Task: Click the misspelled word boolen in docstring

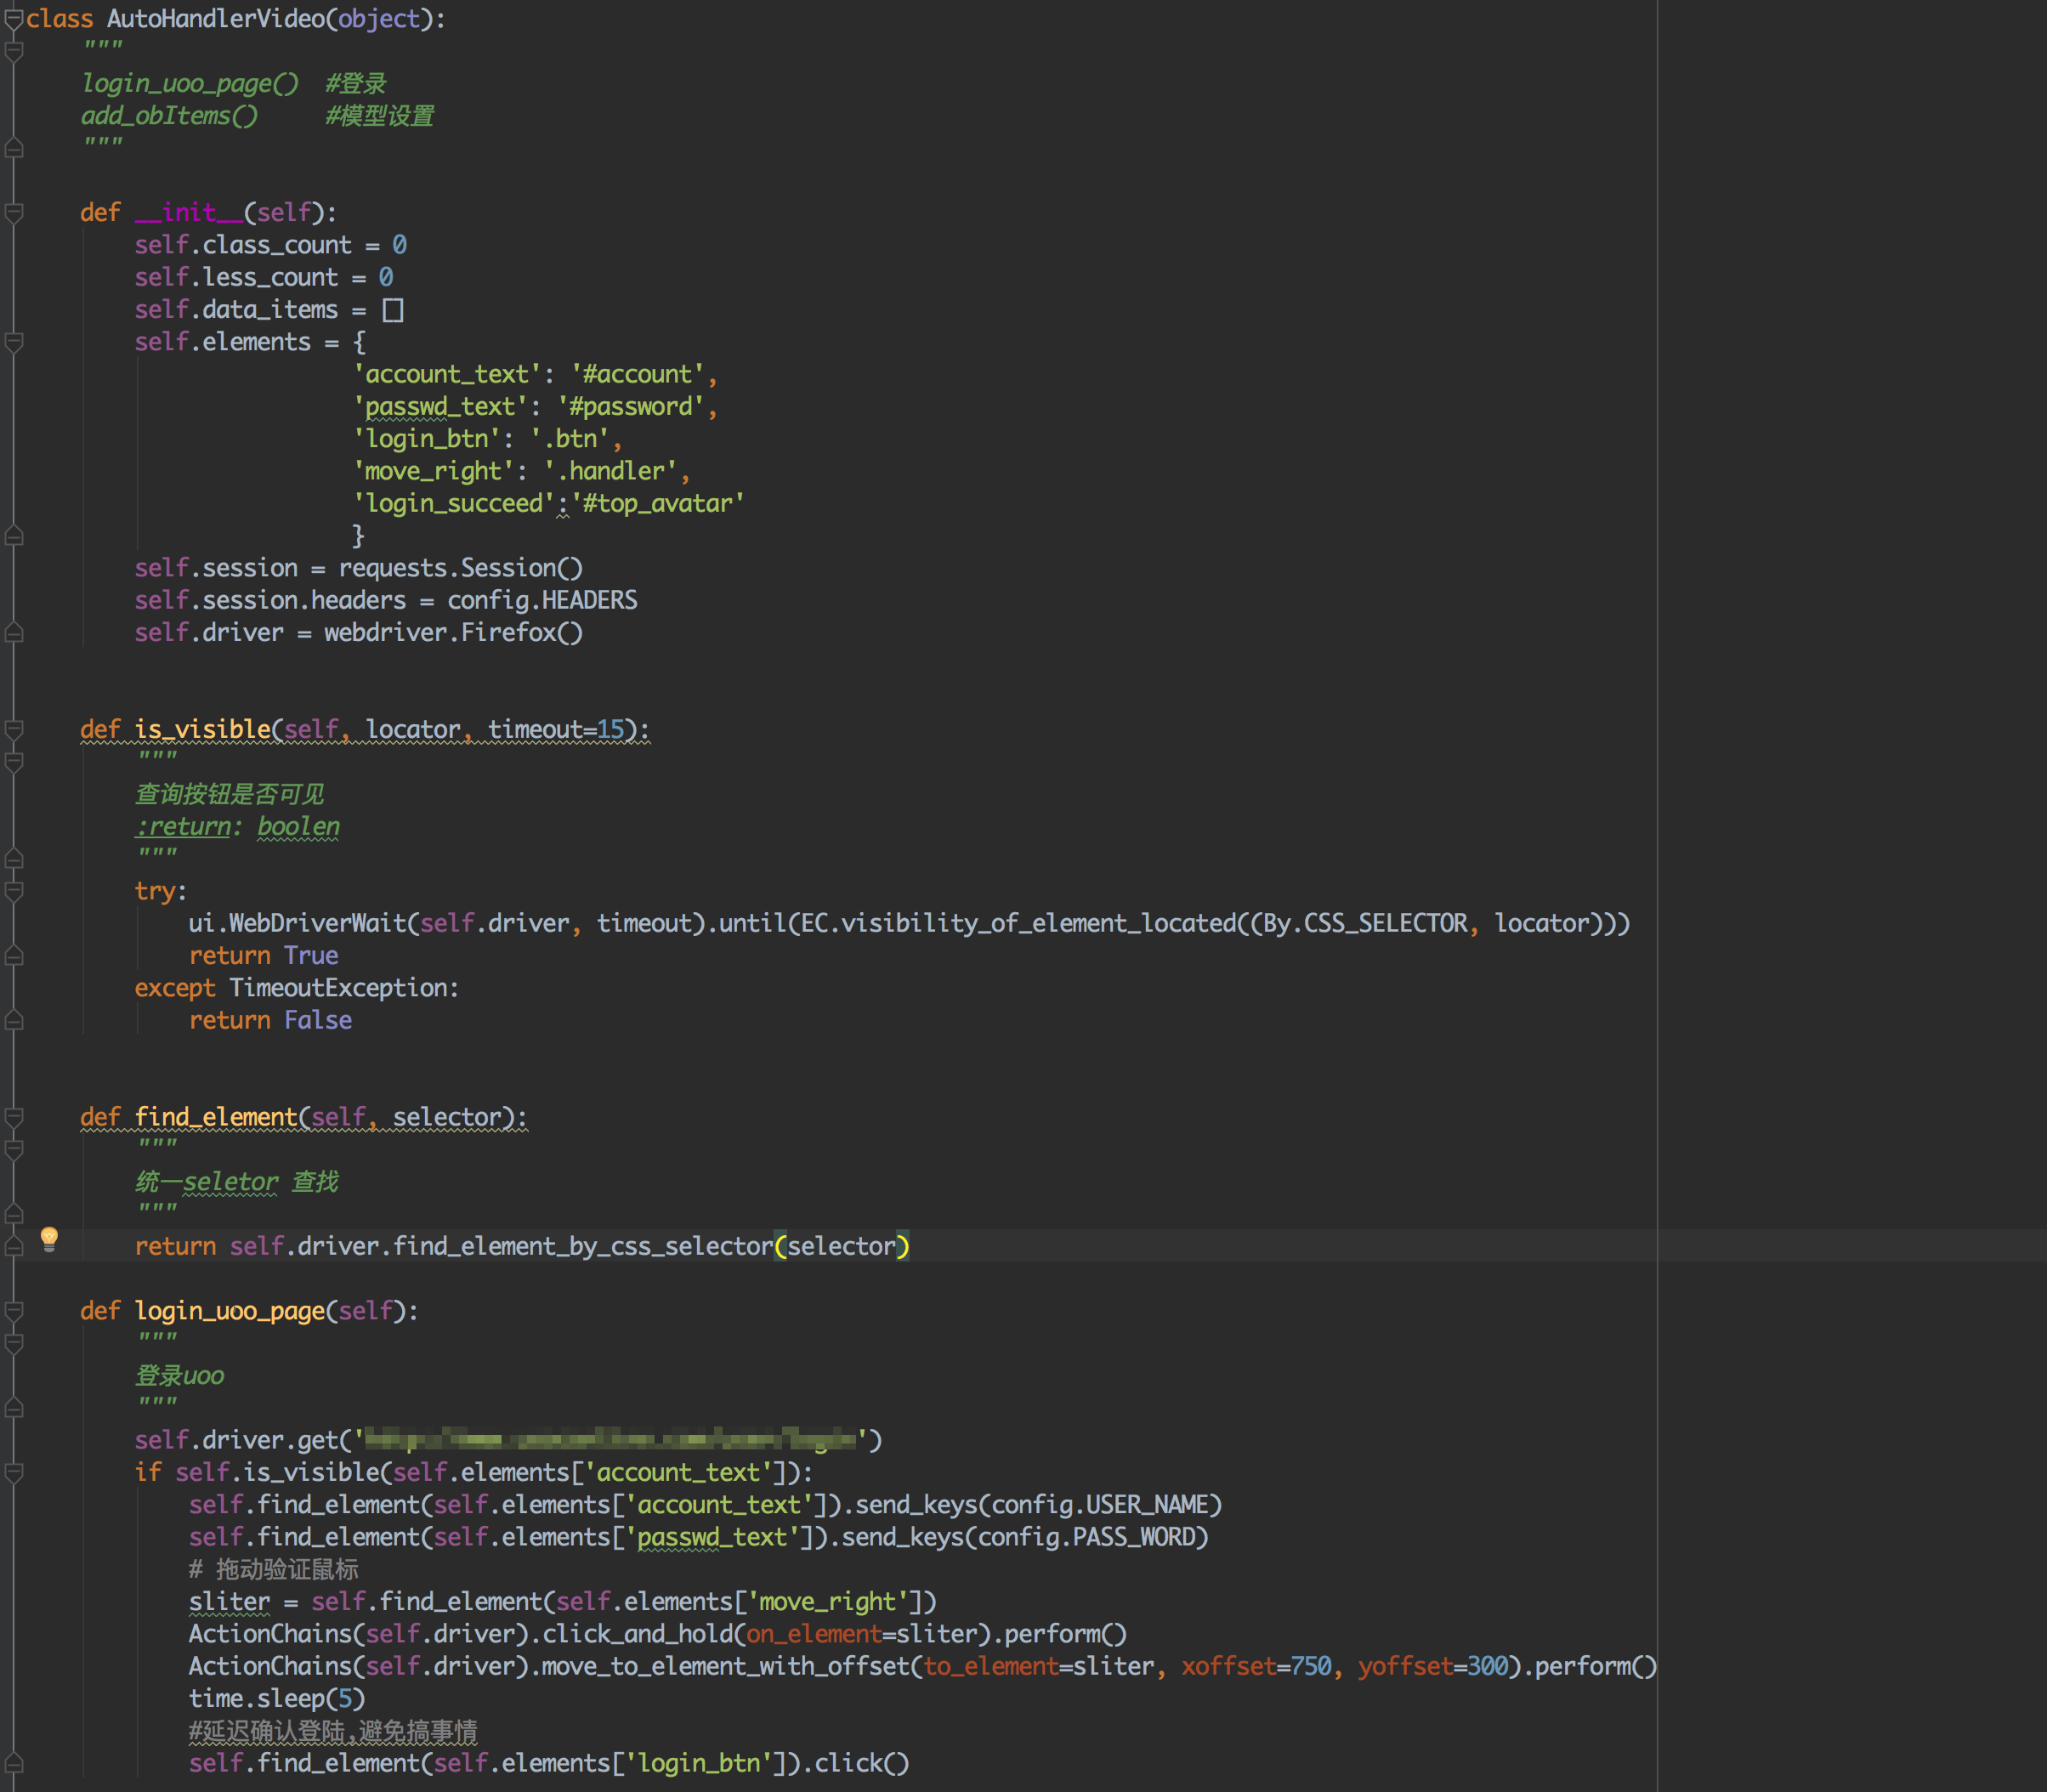Action: click(298, 826)
